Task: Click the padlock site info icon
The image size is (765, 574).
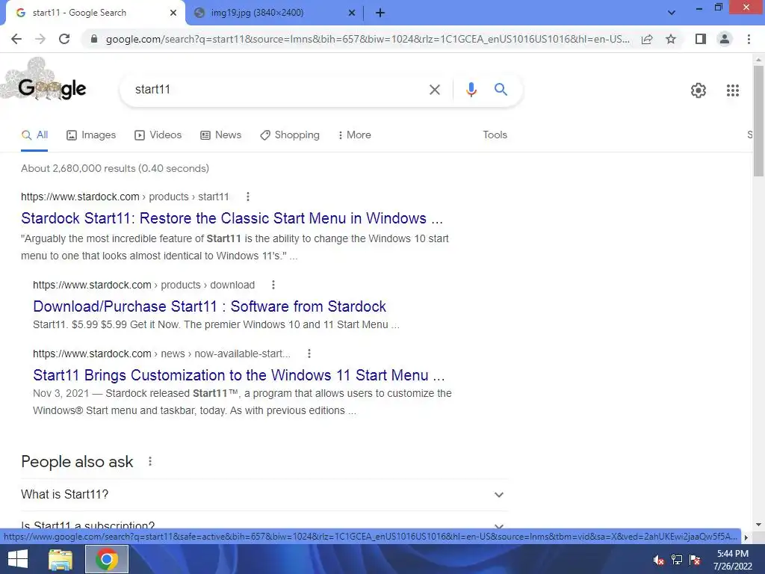Action: [94, 39]
